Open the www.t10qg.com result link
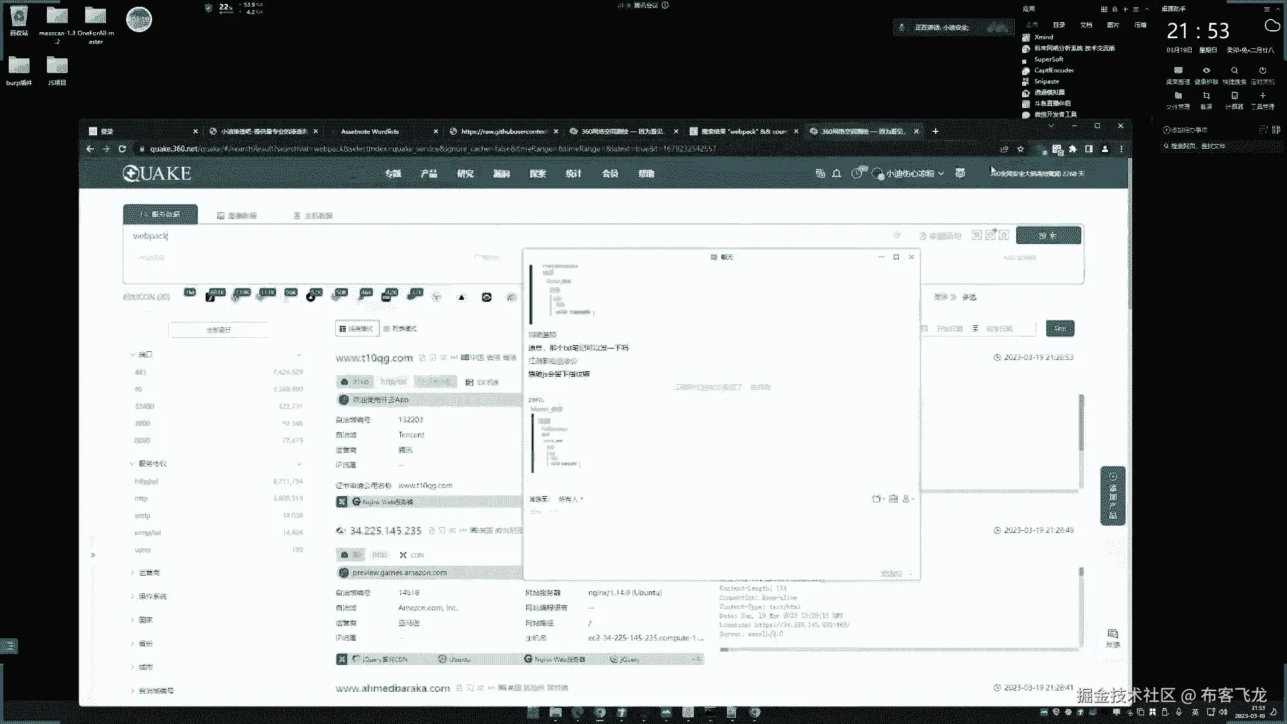Screen dimensions: 1287x724 tap(374, 358)
